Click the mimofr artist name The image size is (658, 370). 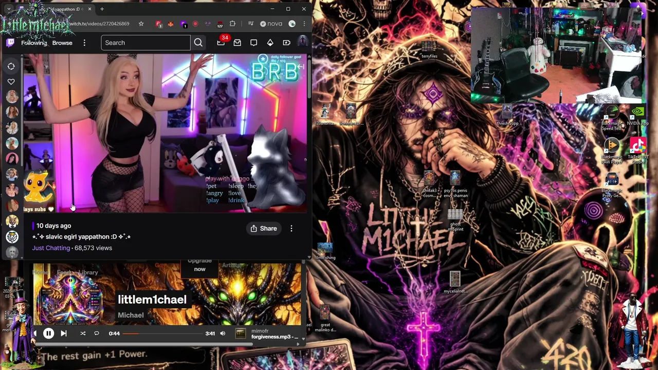[260, 331]
